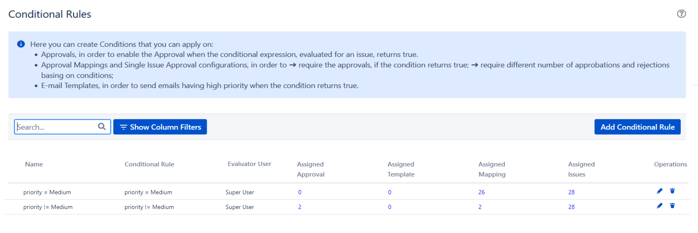
Task: Show Column Filters button
Action: 160,127
